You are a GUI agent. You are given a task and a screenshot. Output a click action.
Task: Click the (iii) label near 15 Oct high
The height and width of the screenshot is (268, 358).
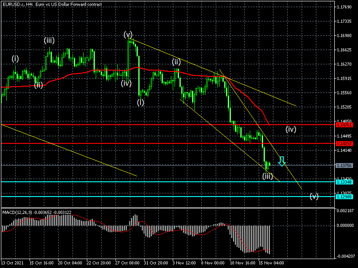[x=49, y=40]
